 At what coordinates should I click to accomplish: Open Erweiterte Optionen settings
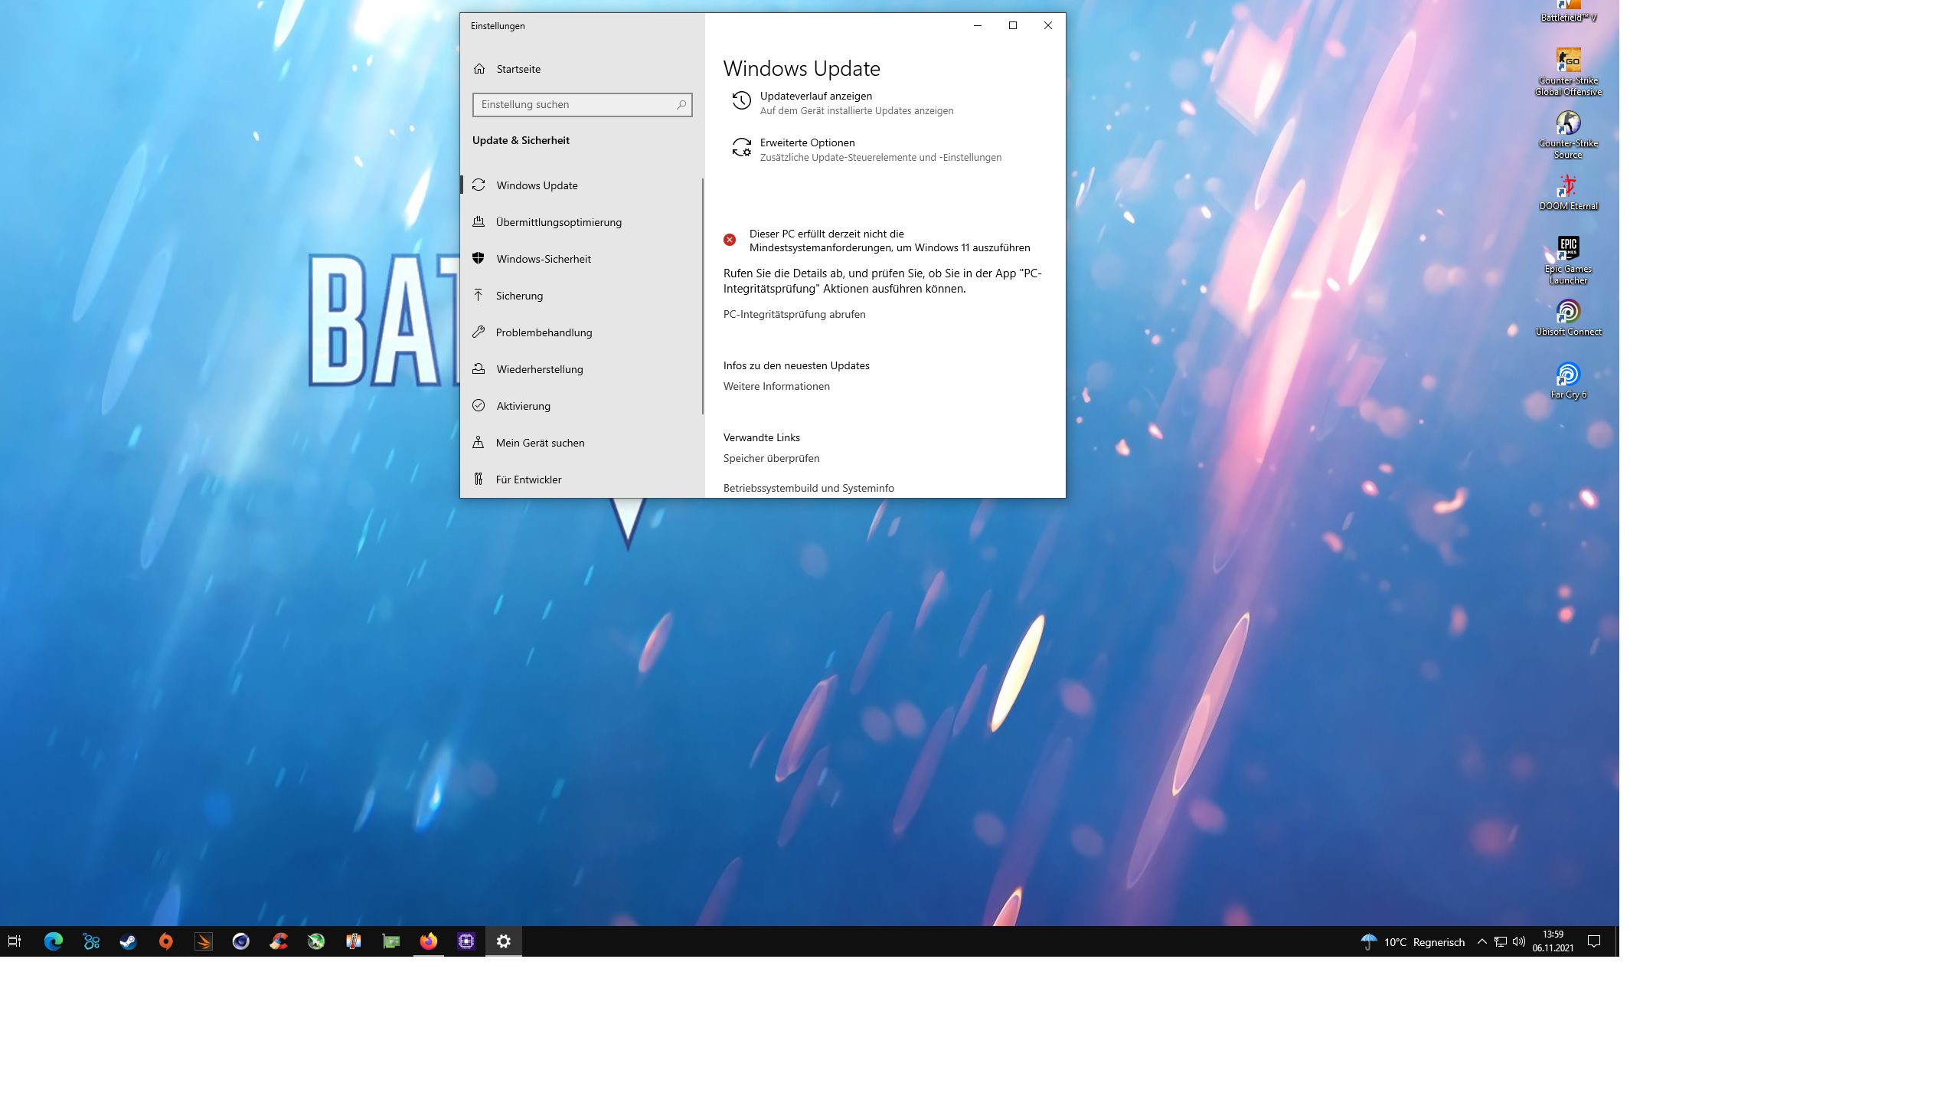pos(807,143)
